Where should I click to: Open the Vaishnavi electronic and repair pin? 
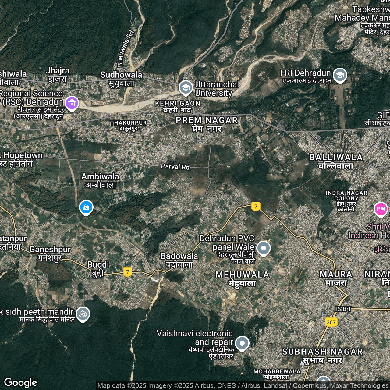point(242,343)
